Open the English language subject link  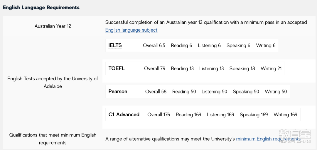(x=131, y=30)
